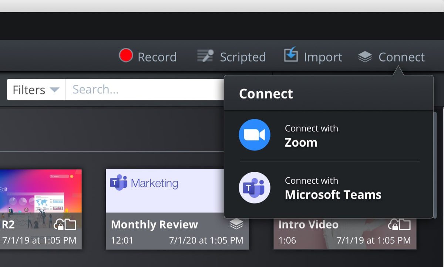Select Scripted in the toolbar

(231, 57)
